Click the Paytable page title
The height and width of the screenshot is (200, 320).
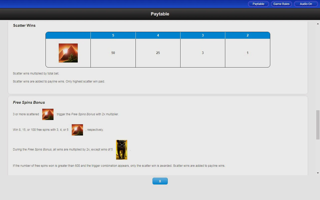(x=160, y=14)
